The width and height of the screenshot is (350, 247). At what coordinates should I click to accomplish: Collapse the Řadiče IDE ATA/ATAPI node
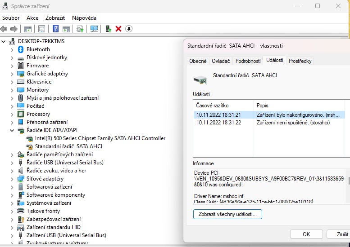[x=12, y=130]
